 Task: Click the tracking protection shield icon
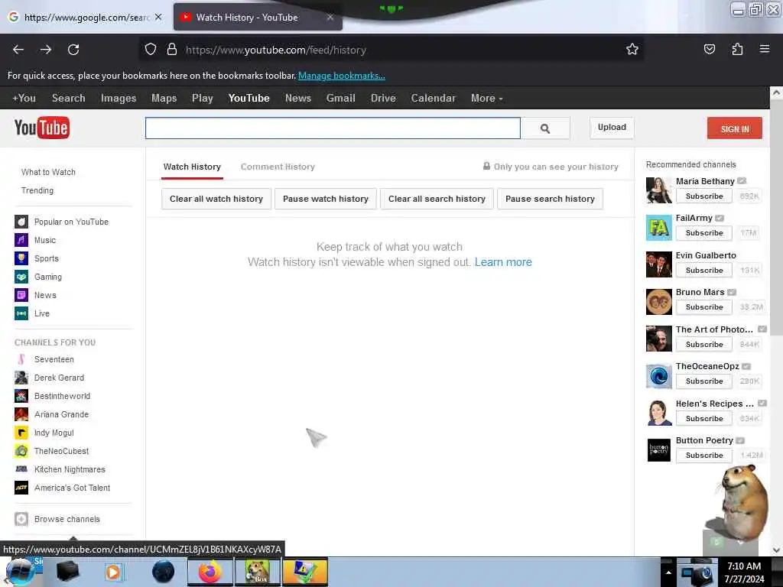click(x=151, y=50)
